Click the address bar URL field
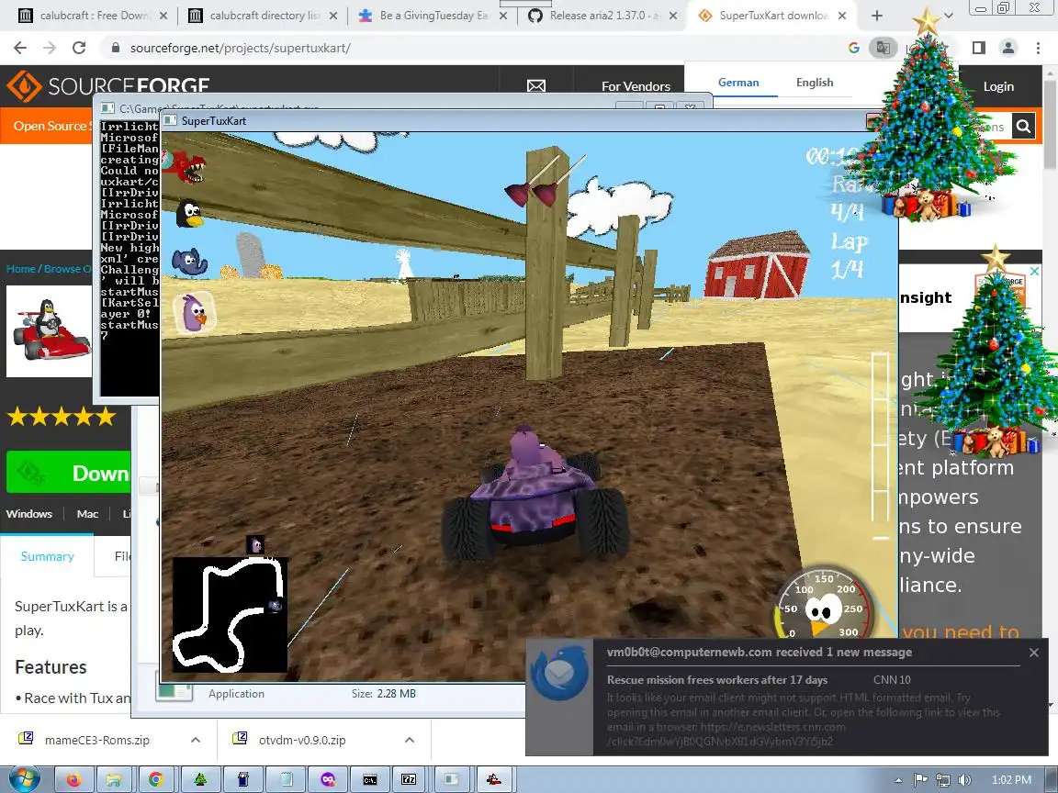The image size is (1058, 793). pyautogui.click(x=472, y=48)
